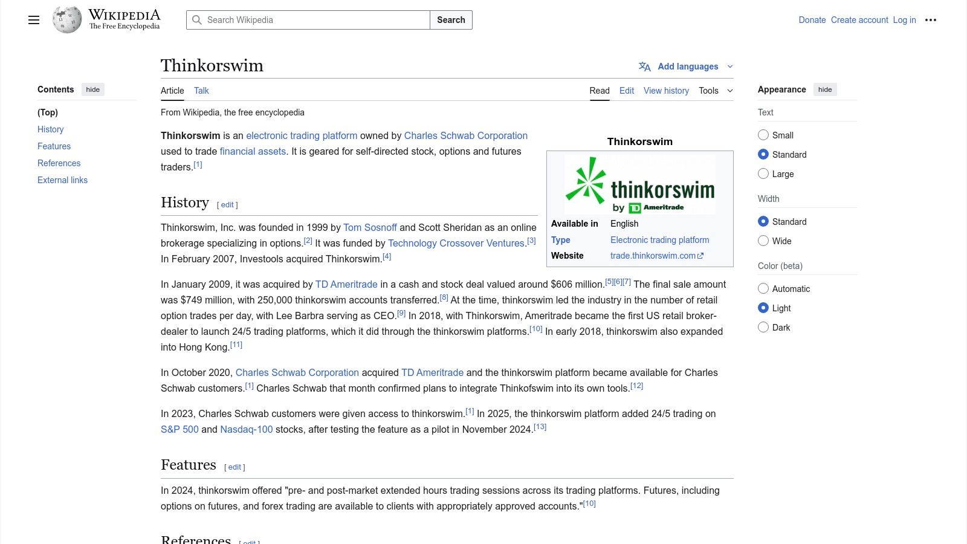This screenshot has height=544, width=967.
Task: Open electronic trading platform link in the intro
Action: click(302, 135)
